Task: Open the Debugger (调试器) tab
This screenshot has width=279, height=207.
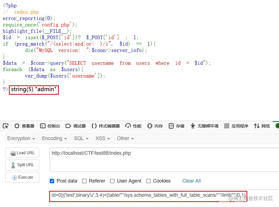Action: coord(76,126)
